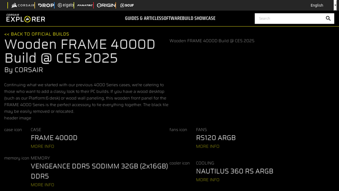The image size is (339, 191).
Task: Open the Elgato brand logo link
Action: coord(66,5)
